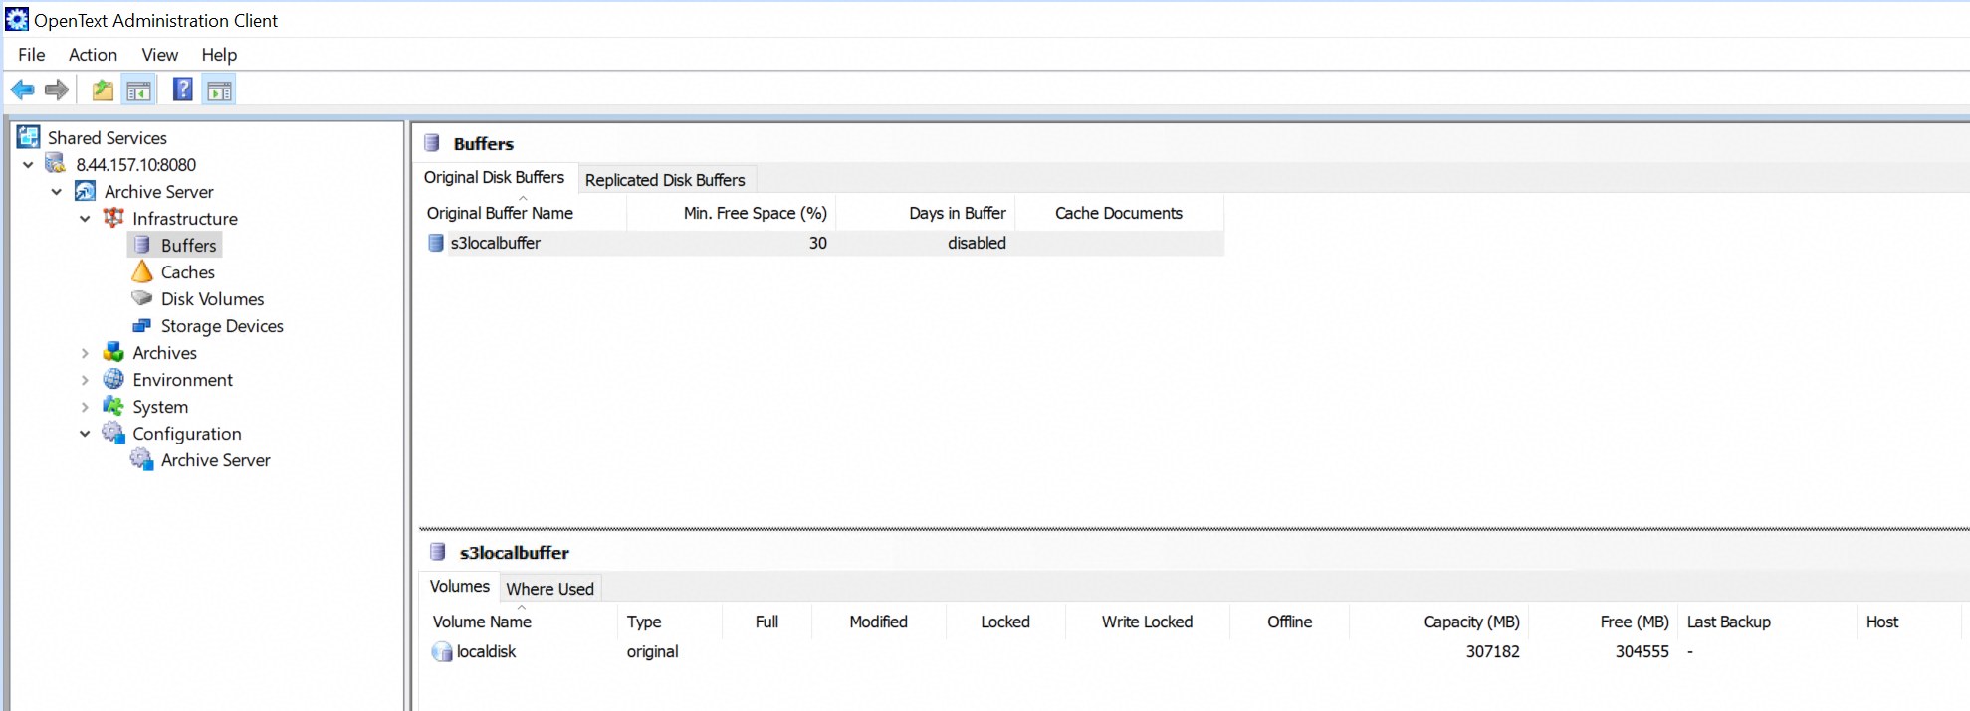Click the Up one level folder icon

(103, 90)
